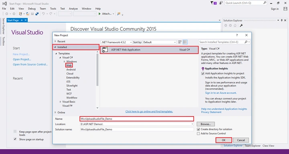
Task: Switch templates to small icons view
Action: coord(180,42)
